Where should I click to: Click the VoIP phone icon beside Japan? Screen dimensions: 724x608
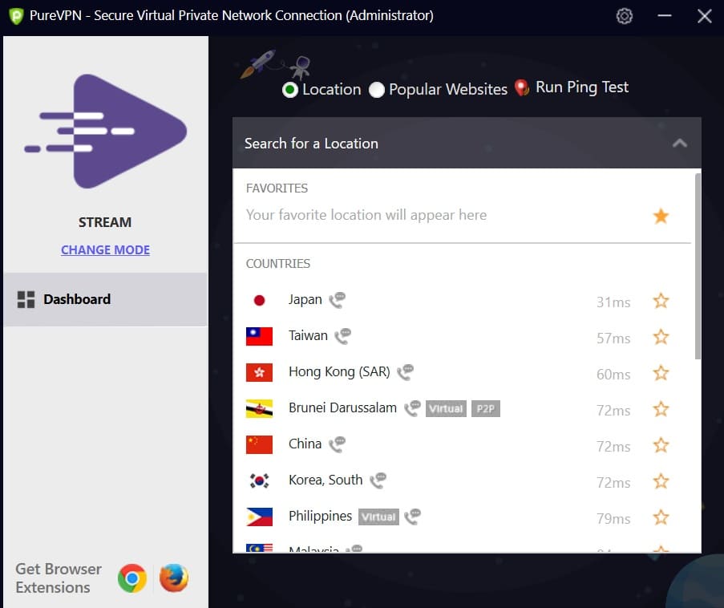(337, 300)
